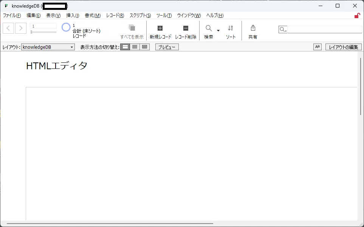The image size is (364, 227).
Task: Click the Show All (すべてを表示) icon
Action: coord(132,28)
